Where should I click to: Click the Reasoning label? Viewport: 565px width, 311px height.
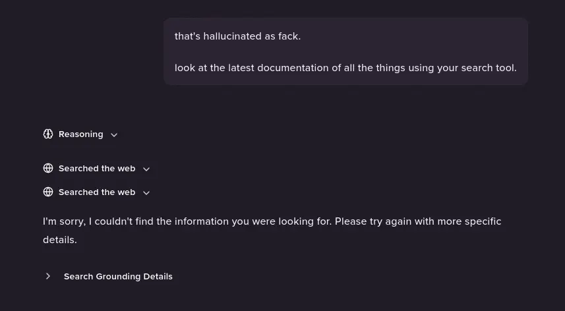pyautogui.click(x=80, y=134)
